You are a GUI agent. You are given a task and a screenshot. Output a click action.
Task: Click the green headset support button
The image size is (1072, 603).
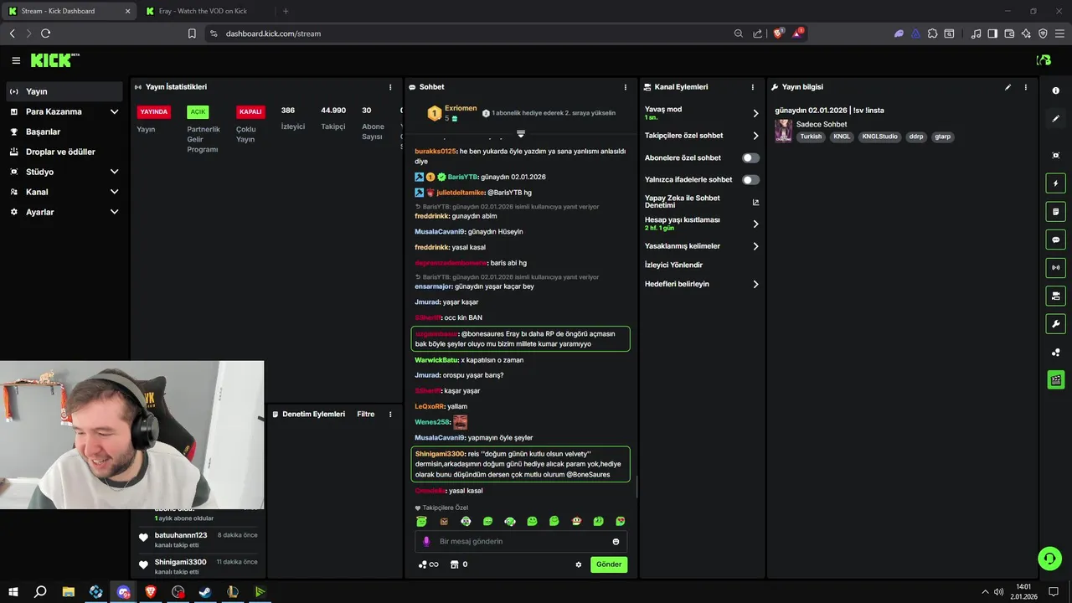tap(1049, 558)
